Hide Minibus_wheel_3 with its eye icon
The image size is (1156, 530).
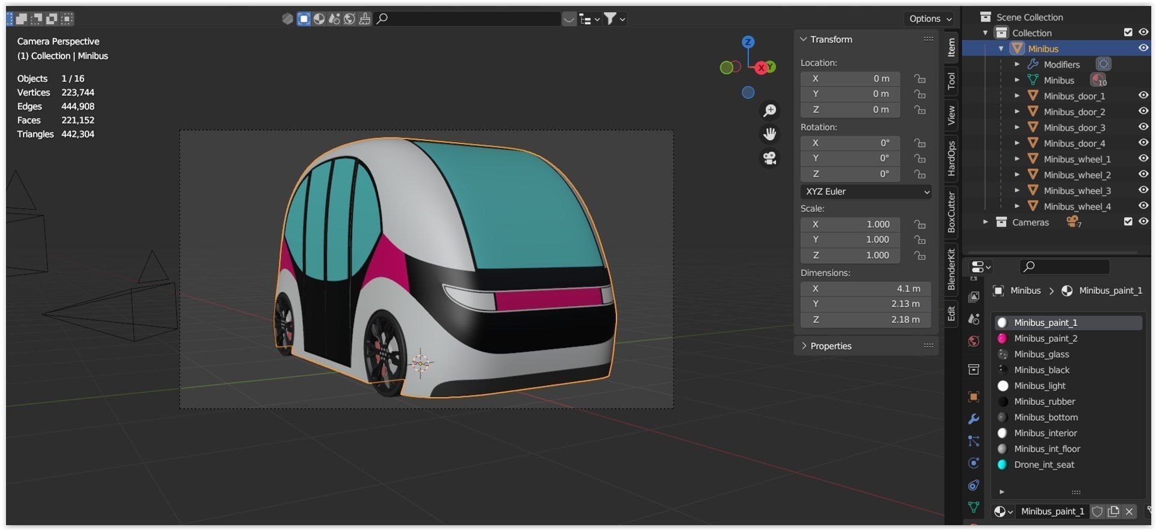pos(1143,190)
